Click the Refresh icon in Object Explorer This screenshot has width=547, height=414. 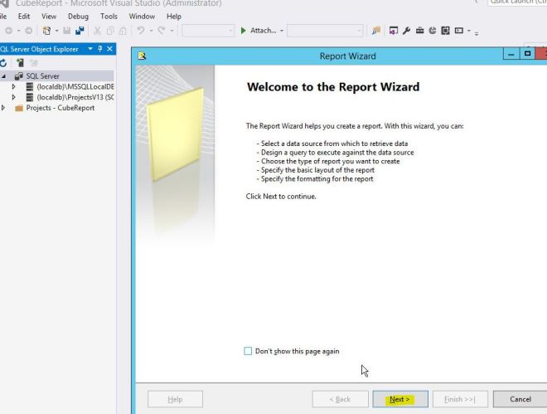(2, 61)
